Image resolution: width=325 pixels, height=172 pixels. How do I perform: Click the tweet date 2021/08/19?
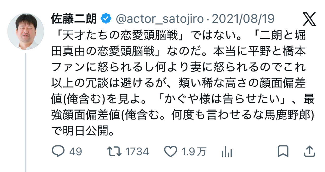click(243, 19)
